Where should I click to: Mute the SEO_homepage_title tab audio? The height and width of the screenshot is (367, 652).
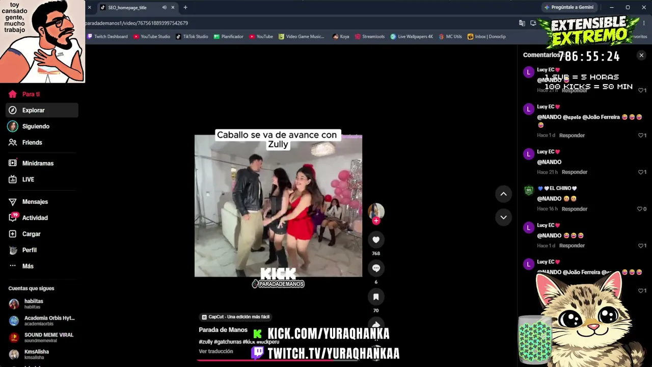coord(164,8)
